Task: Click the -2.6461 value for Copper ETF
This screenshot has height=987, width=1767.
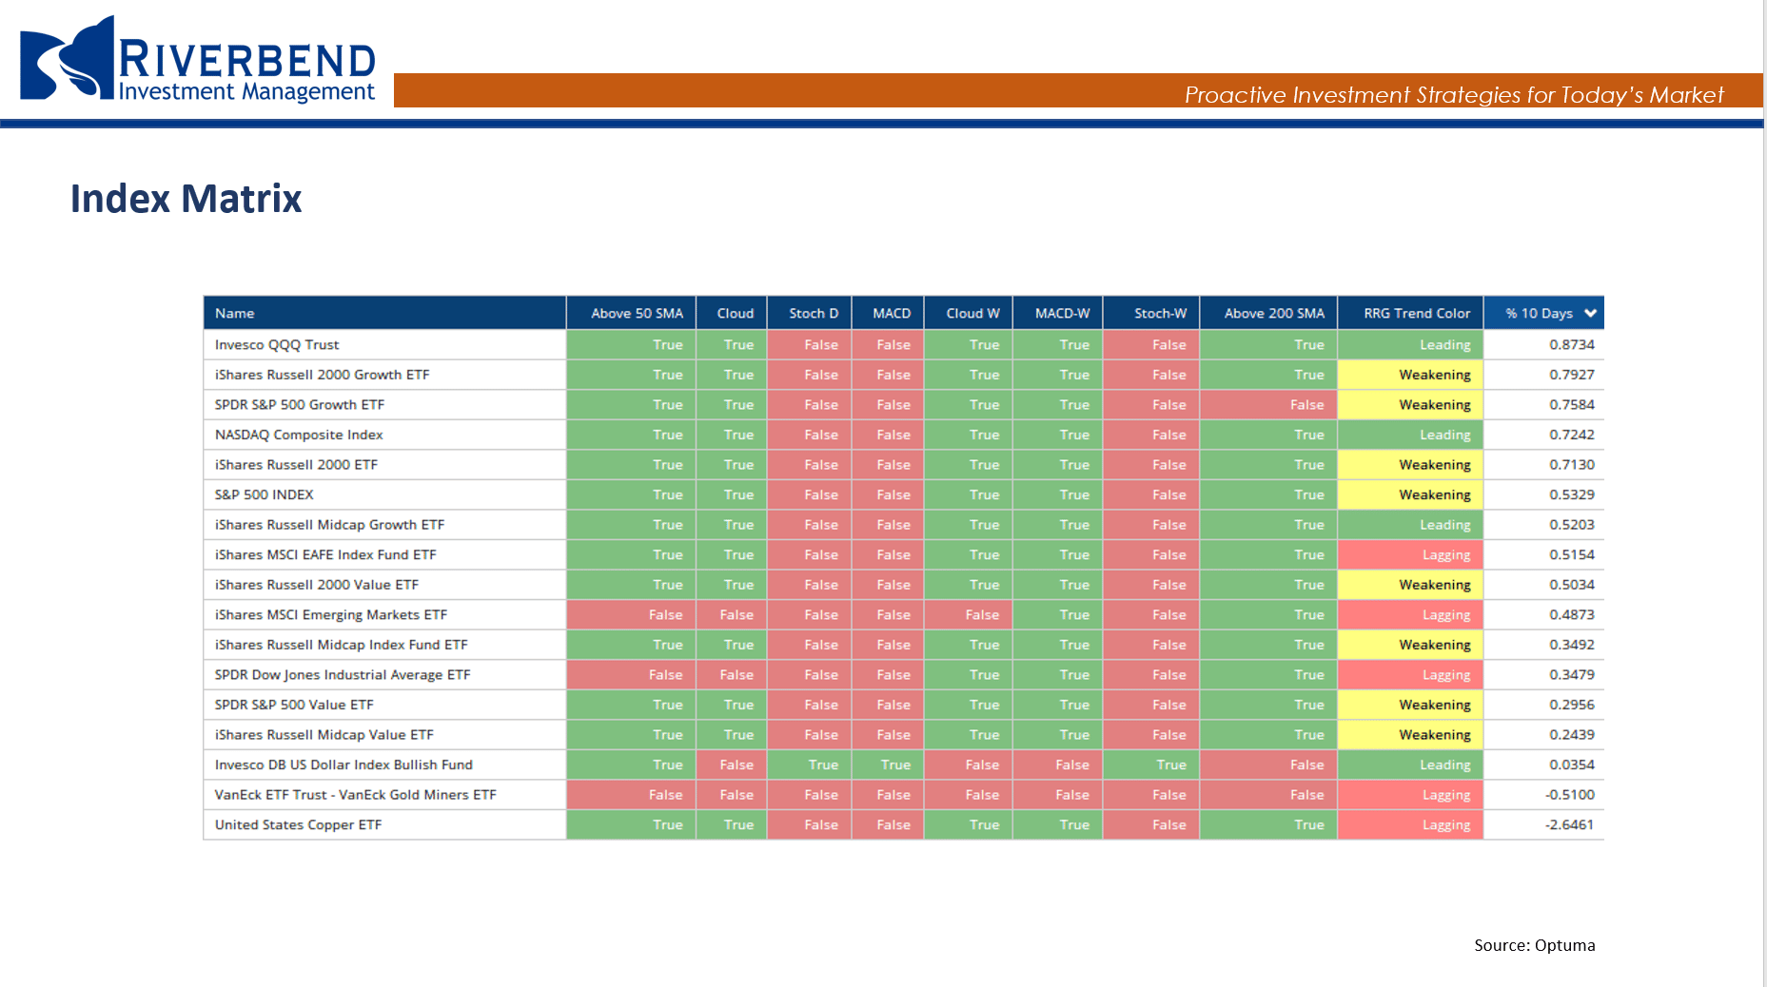Action: point(1569,824)
